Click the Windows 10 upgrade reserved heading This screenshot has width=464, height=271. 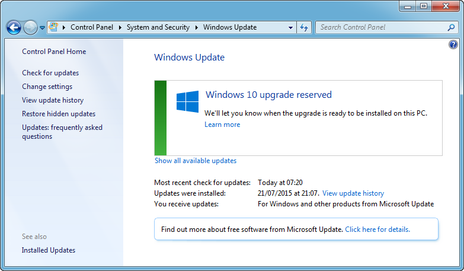pyautogui.click(x=268, y=94)
